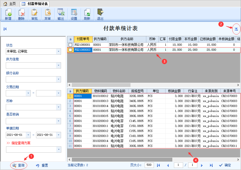The height and width of the screenshot is (170, 241).
Task: Click the 新增 (add new) toolbar icon
Action: tap(8, 14)
